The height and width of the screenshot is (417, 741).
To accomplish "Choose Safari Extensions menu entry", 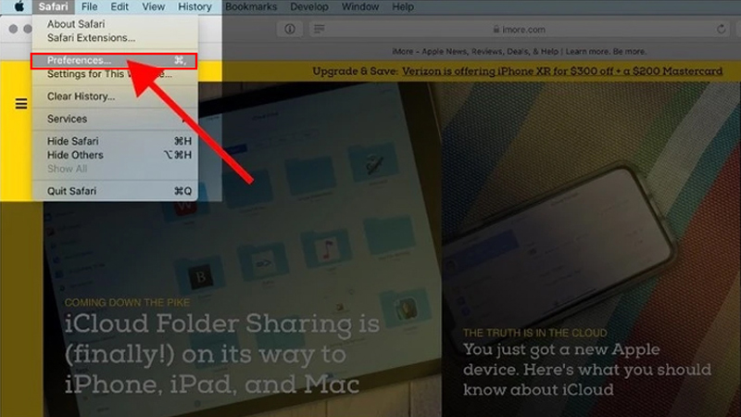I will 115,37.
